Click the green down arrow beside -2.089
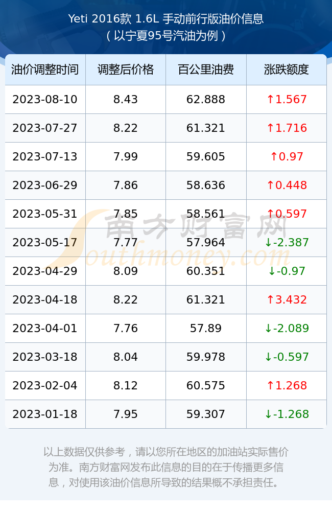332x511 pixels. (x=268, y=328)
